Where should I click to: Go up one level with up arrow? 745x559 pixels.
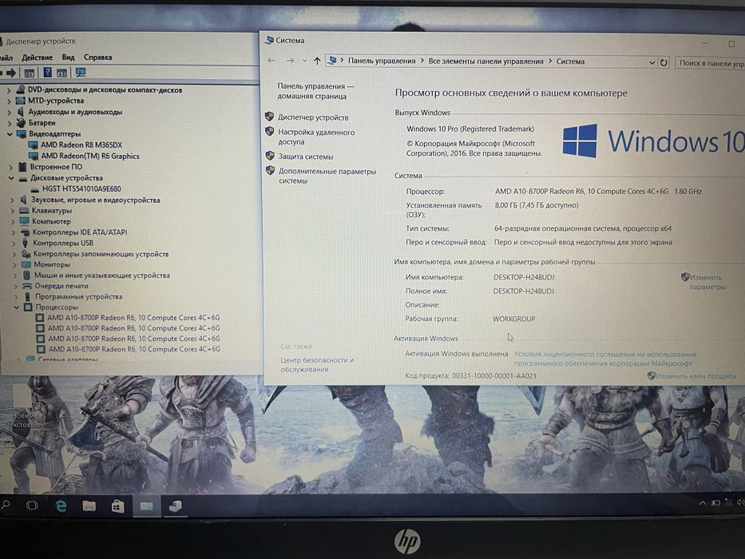point(317,61)
